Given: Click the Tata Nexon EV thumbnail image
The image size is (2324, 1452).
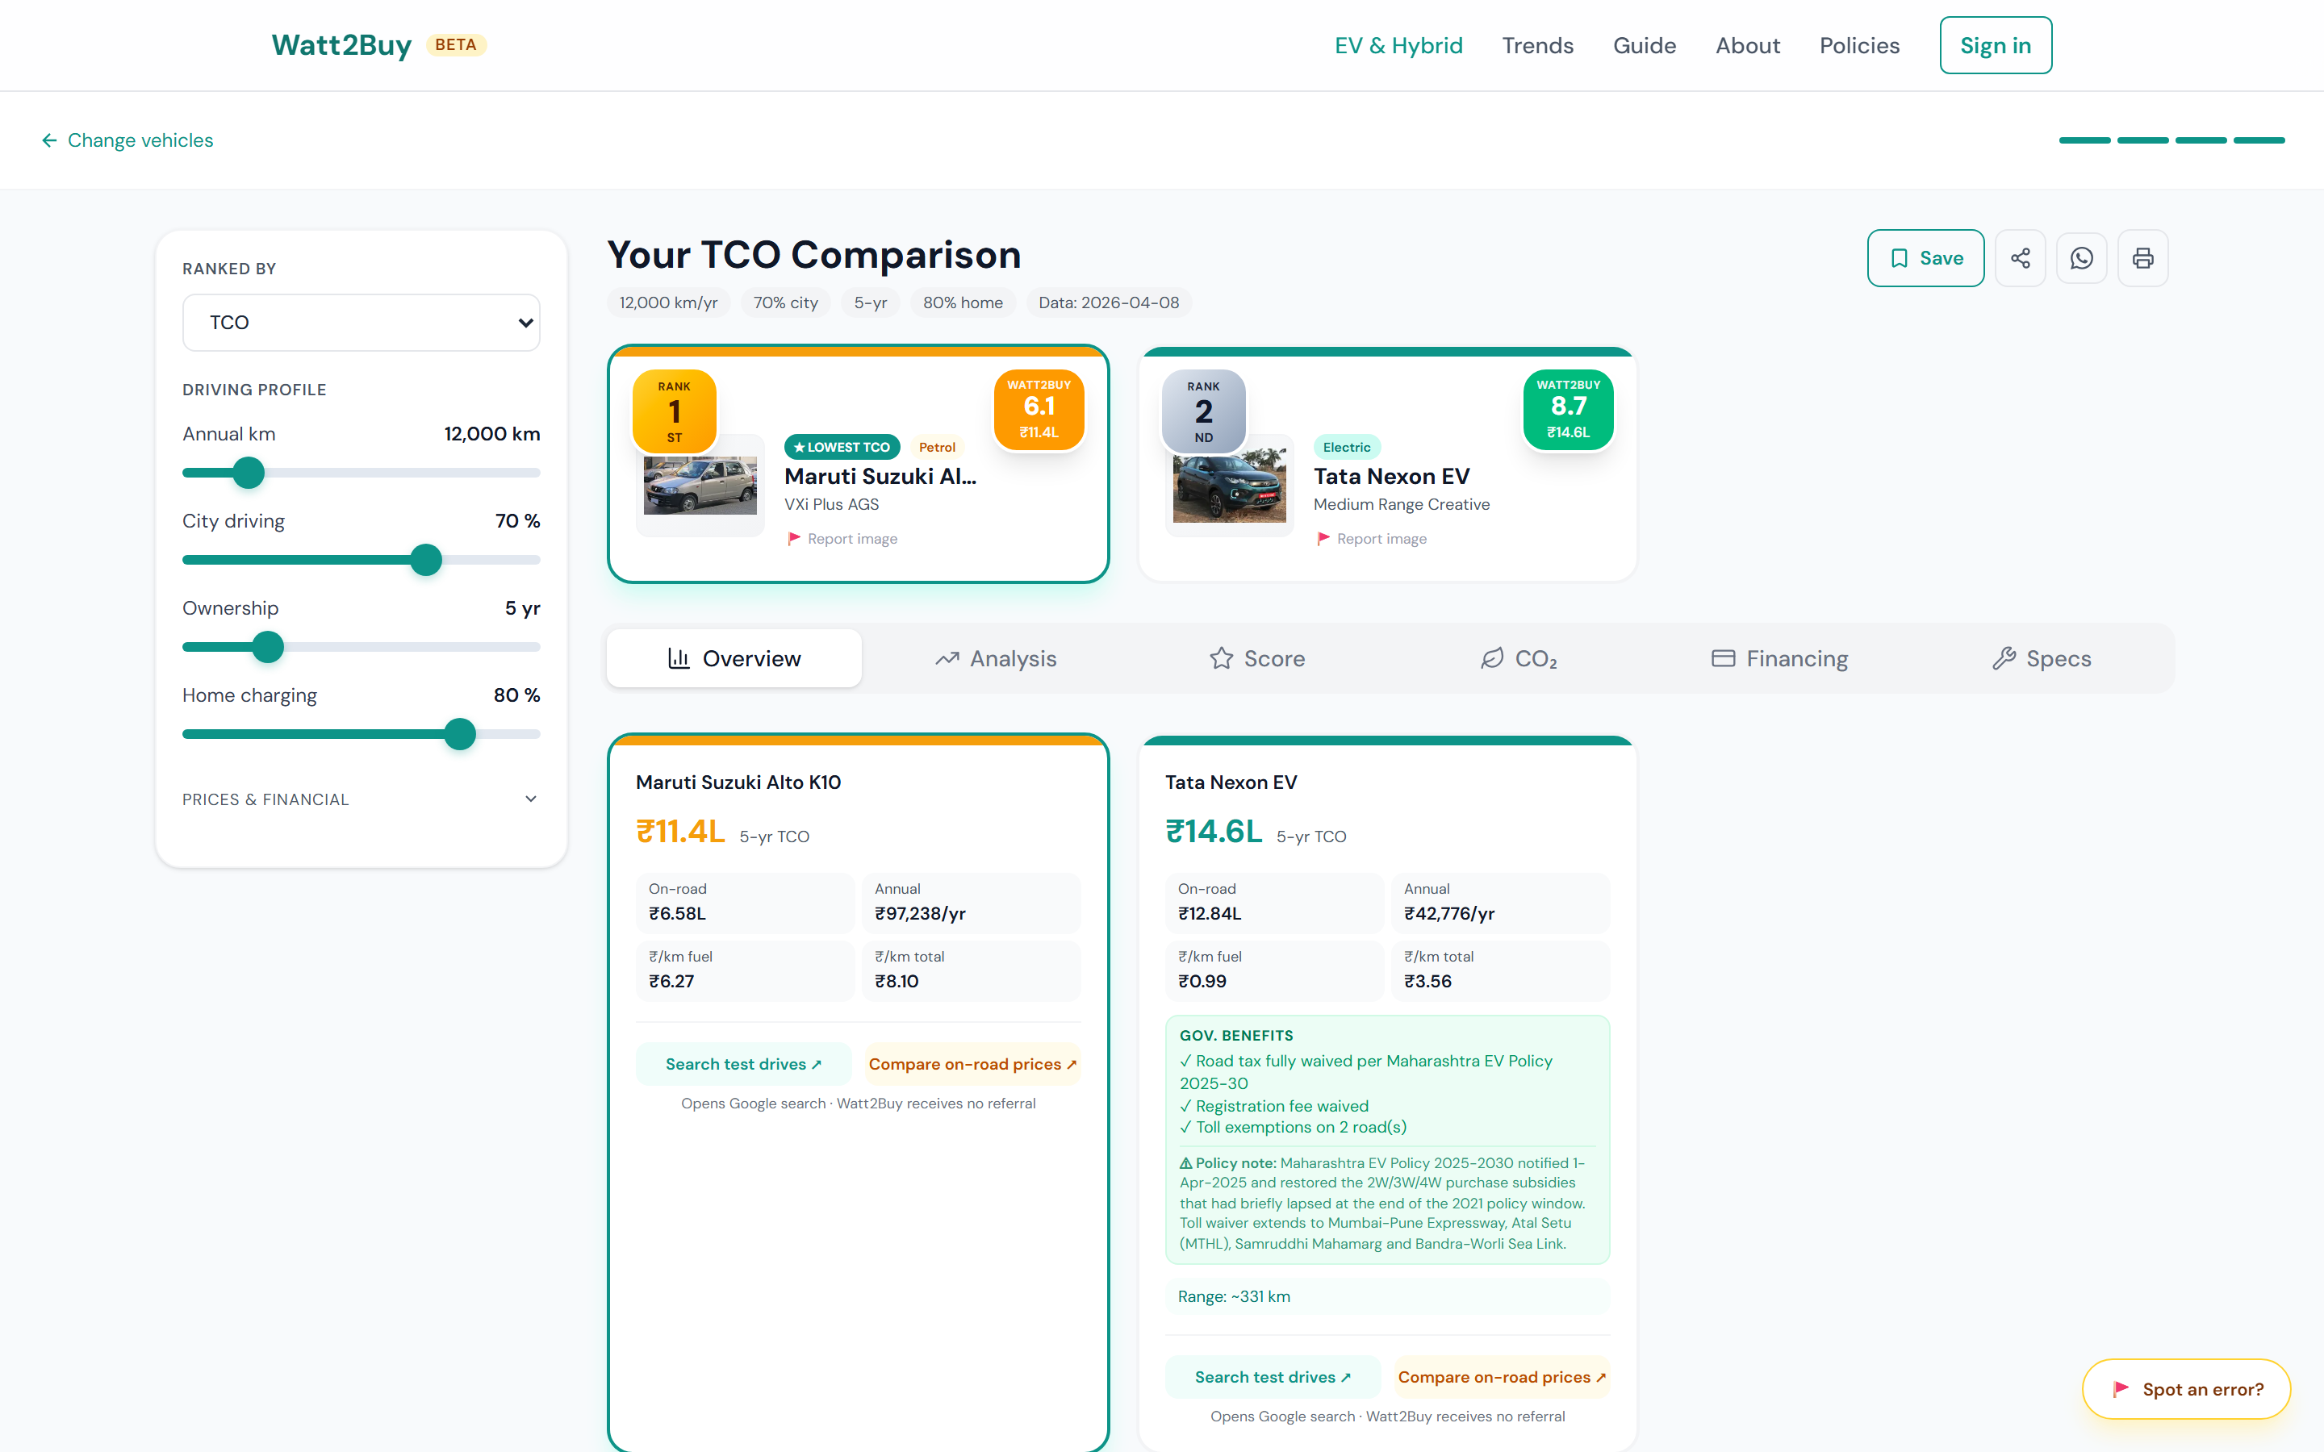Looking at the screenshot, I should pos(1229,486).
